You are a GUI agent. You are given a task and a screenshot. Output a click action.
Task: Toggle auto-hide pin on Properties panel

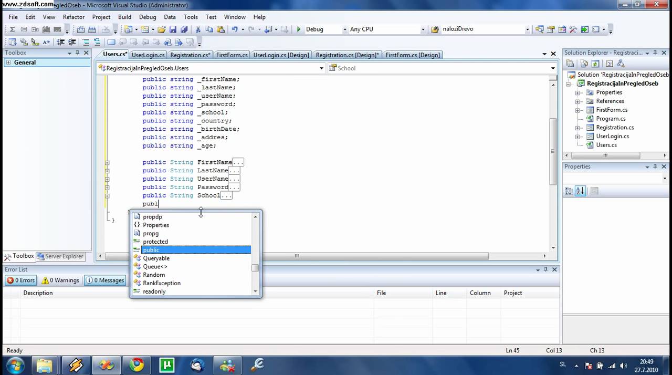[x=655, y=166]
